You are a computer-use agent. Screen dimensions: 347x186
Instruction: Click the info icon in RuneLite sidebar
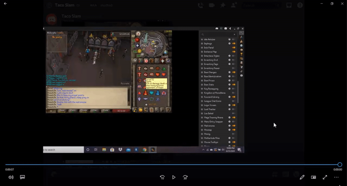tap(242, 76)
